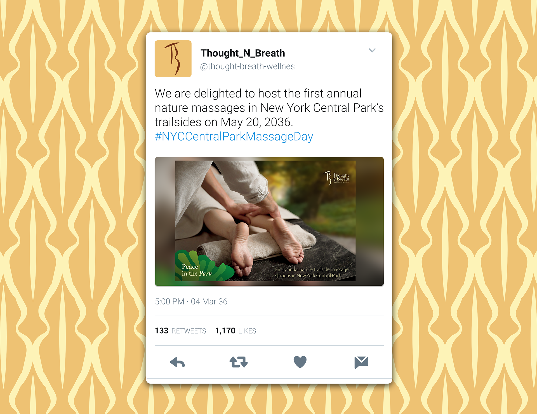Open the #NYCCentralParkMassageDay hashtag

tap(234, 136)
